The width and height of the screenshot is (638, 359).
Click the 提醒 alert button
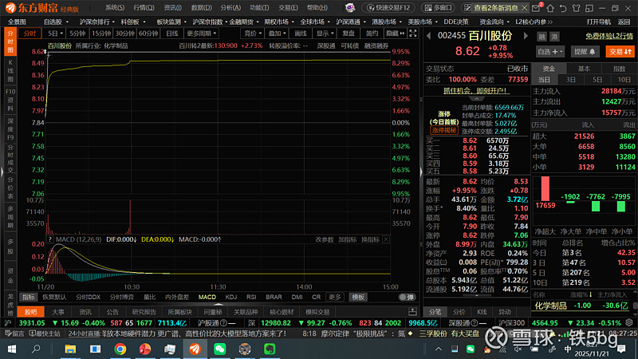(x=585, y=52)
